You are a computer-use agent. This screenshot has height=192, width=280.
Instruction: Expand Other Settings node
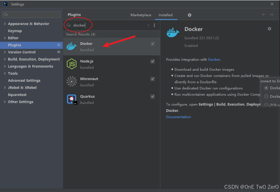5,102
